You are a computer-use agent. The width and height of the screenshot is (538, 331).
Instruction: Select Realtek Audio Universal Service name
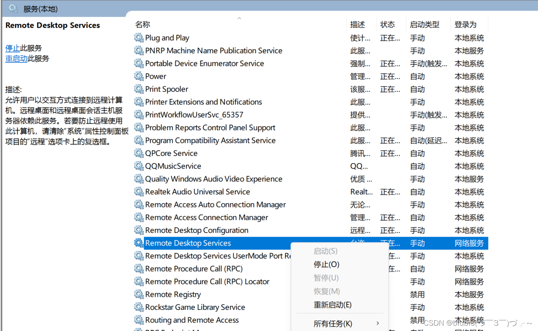[x=197, y=192]
